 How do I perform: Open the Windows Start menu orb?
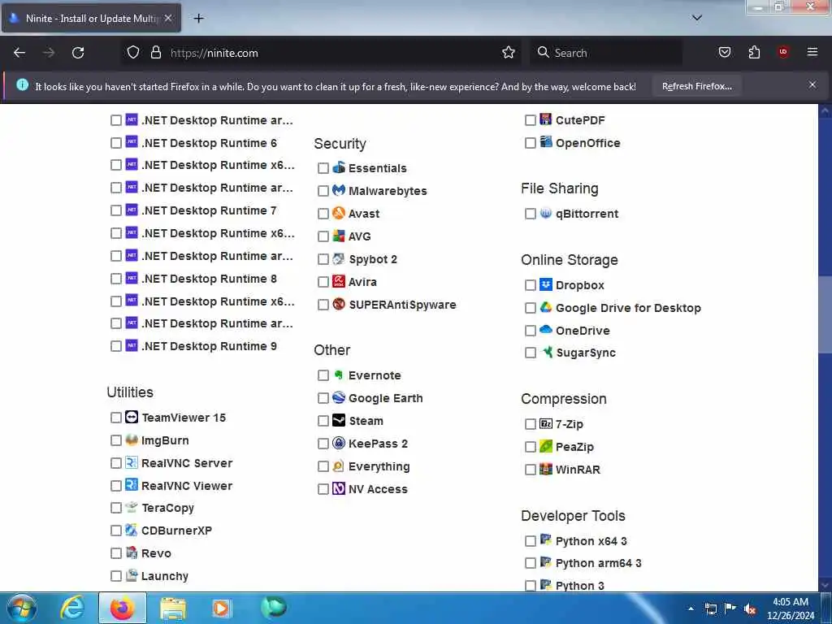click(22, 608)
